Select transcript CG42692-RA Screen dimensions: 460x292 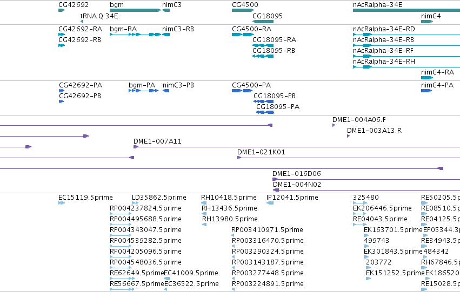(x=80, y=29)
